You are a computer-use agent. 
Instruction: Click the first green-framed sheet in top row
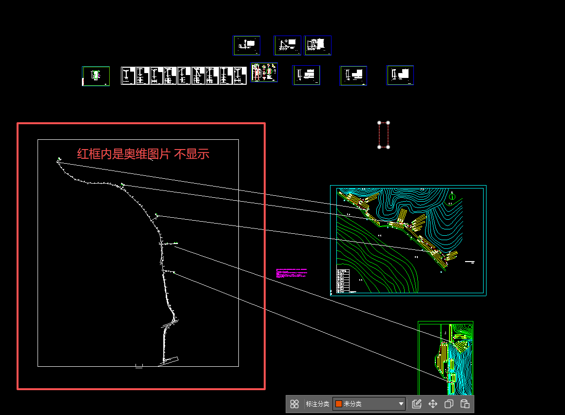(247, 45)
